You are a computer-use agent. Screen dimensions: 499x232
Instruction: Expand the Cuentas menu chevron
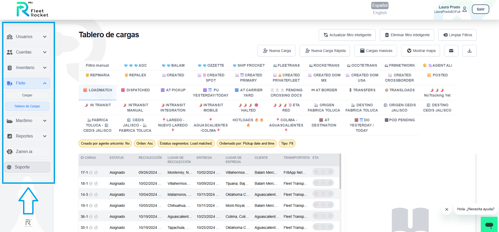click(x=45, y=52)
